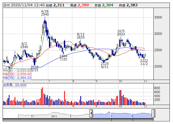The image size is (173, 124).
Task: Click the 6/2 high label 2540
Action: tap(24, 47)
